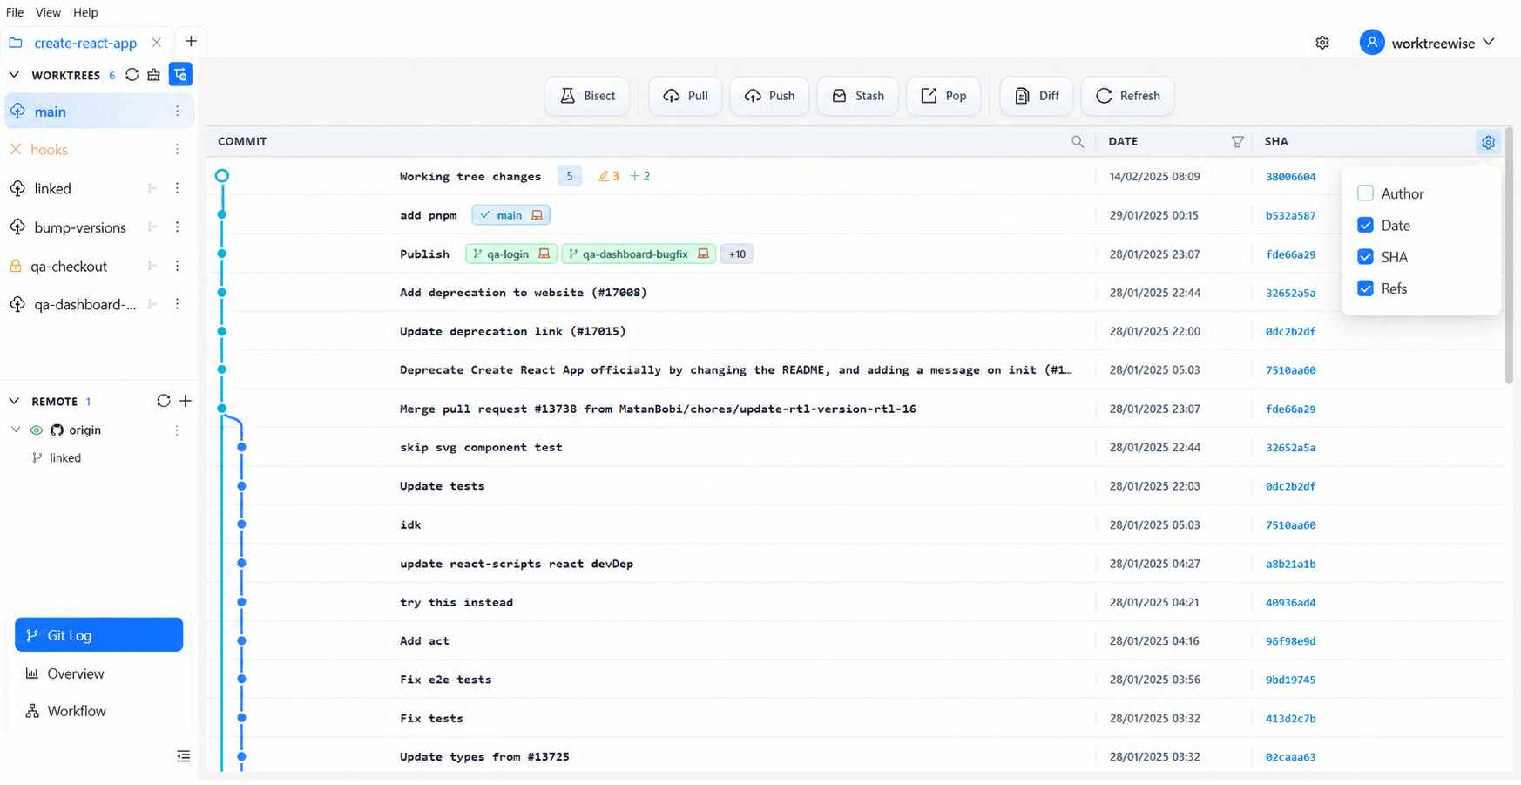Click the Pull button

[686, 96]
